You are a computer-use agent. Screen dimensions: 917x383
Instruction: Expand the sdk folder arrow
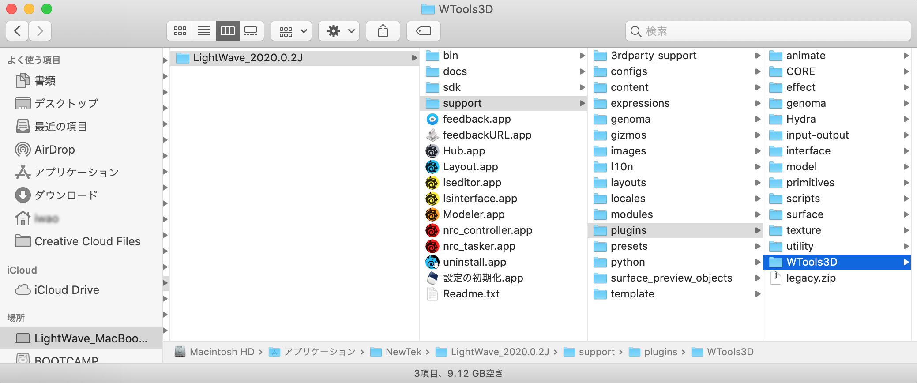[x=582, y=87]
